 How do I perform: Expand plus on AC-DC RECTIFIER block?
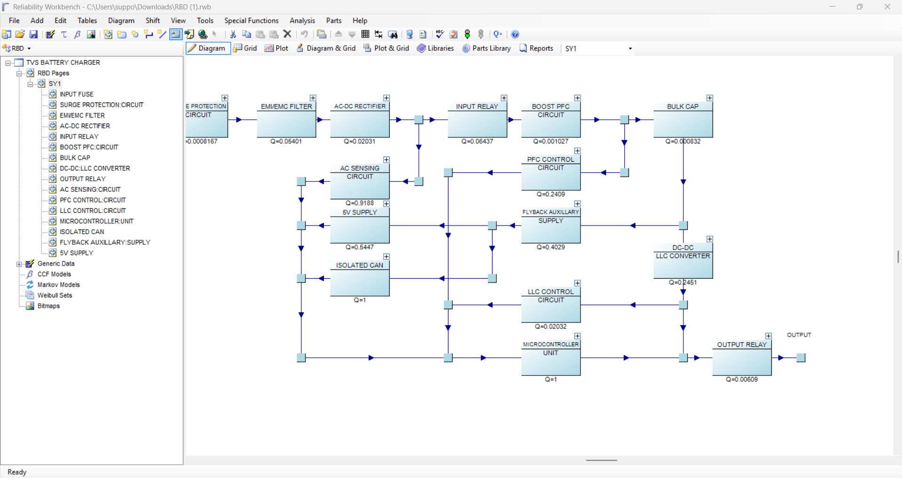coord(386,98)
